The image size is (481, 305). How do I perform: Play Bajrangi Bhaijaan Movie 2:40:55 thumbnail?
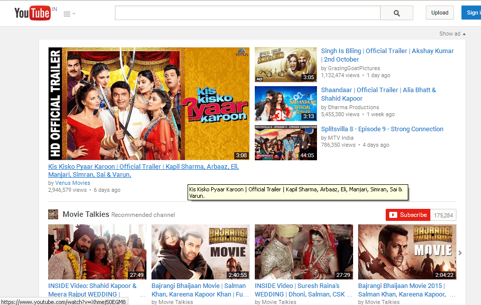tap(201, 252)
